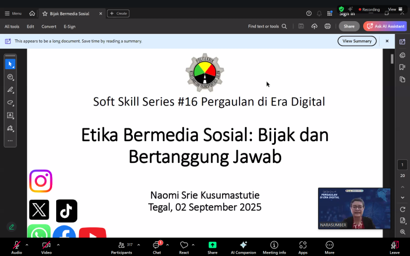Unmute the microphone in Zoom
Viewport: 410px width, 256px height.
(16, 245)
